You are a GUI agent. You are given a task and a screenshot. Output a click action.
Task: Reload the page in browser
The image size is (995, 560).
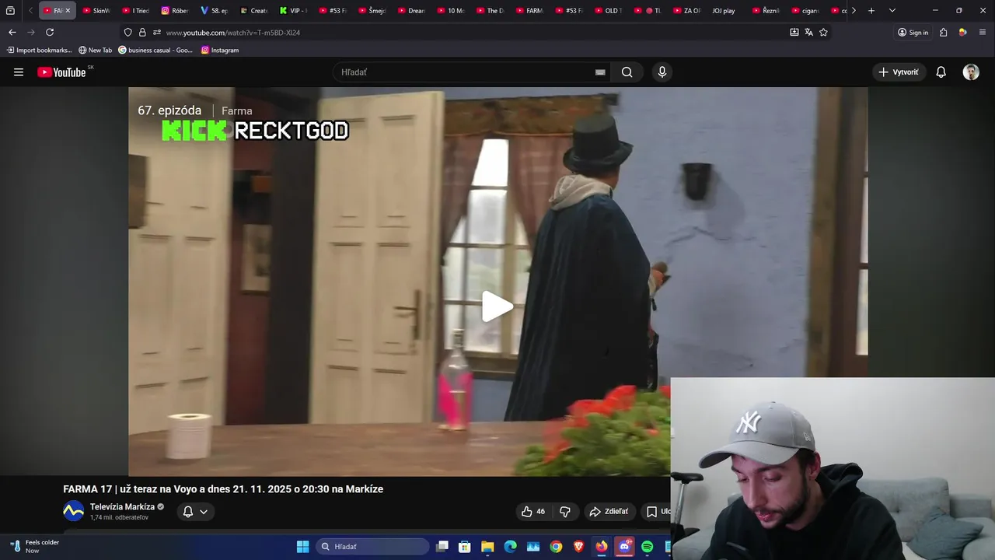tap(50, 32)
